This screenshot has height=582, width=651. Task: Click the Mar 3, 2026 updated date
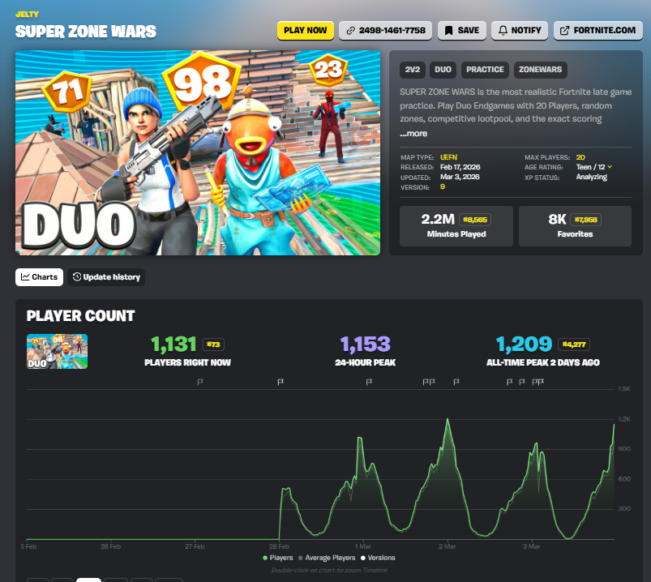point(460,177)
